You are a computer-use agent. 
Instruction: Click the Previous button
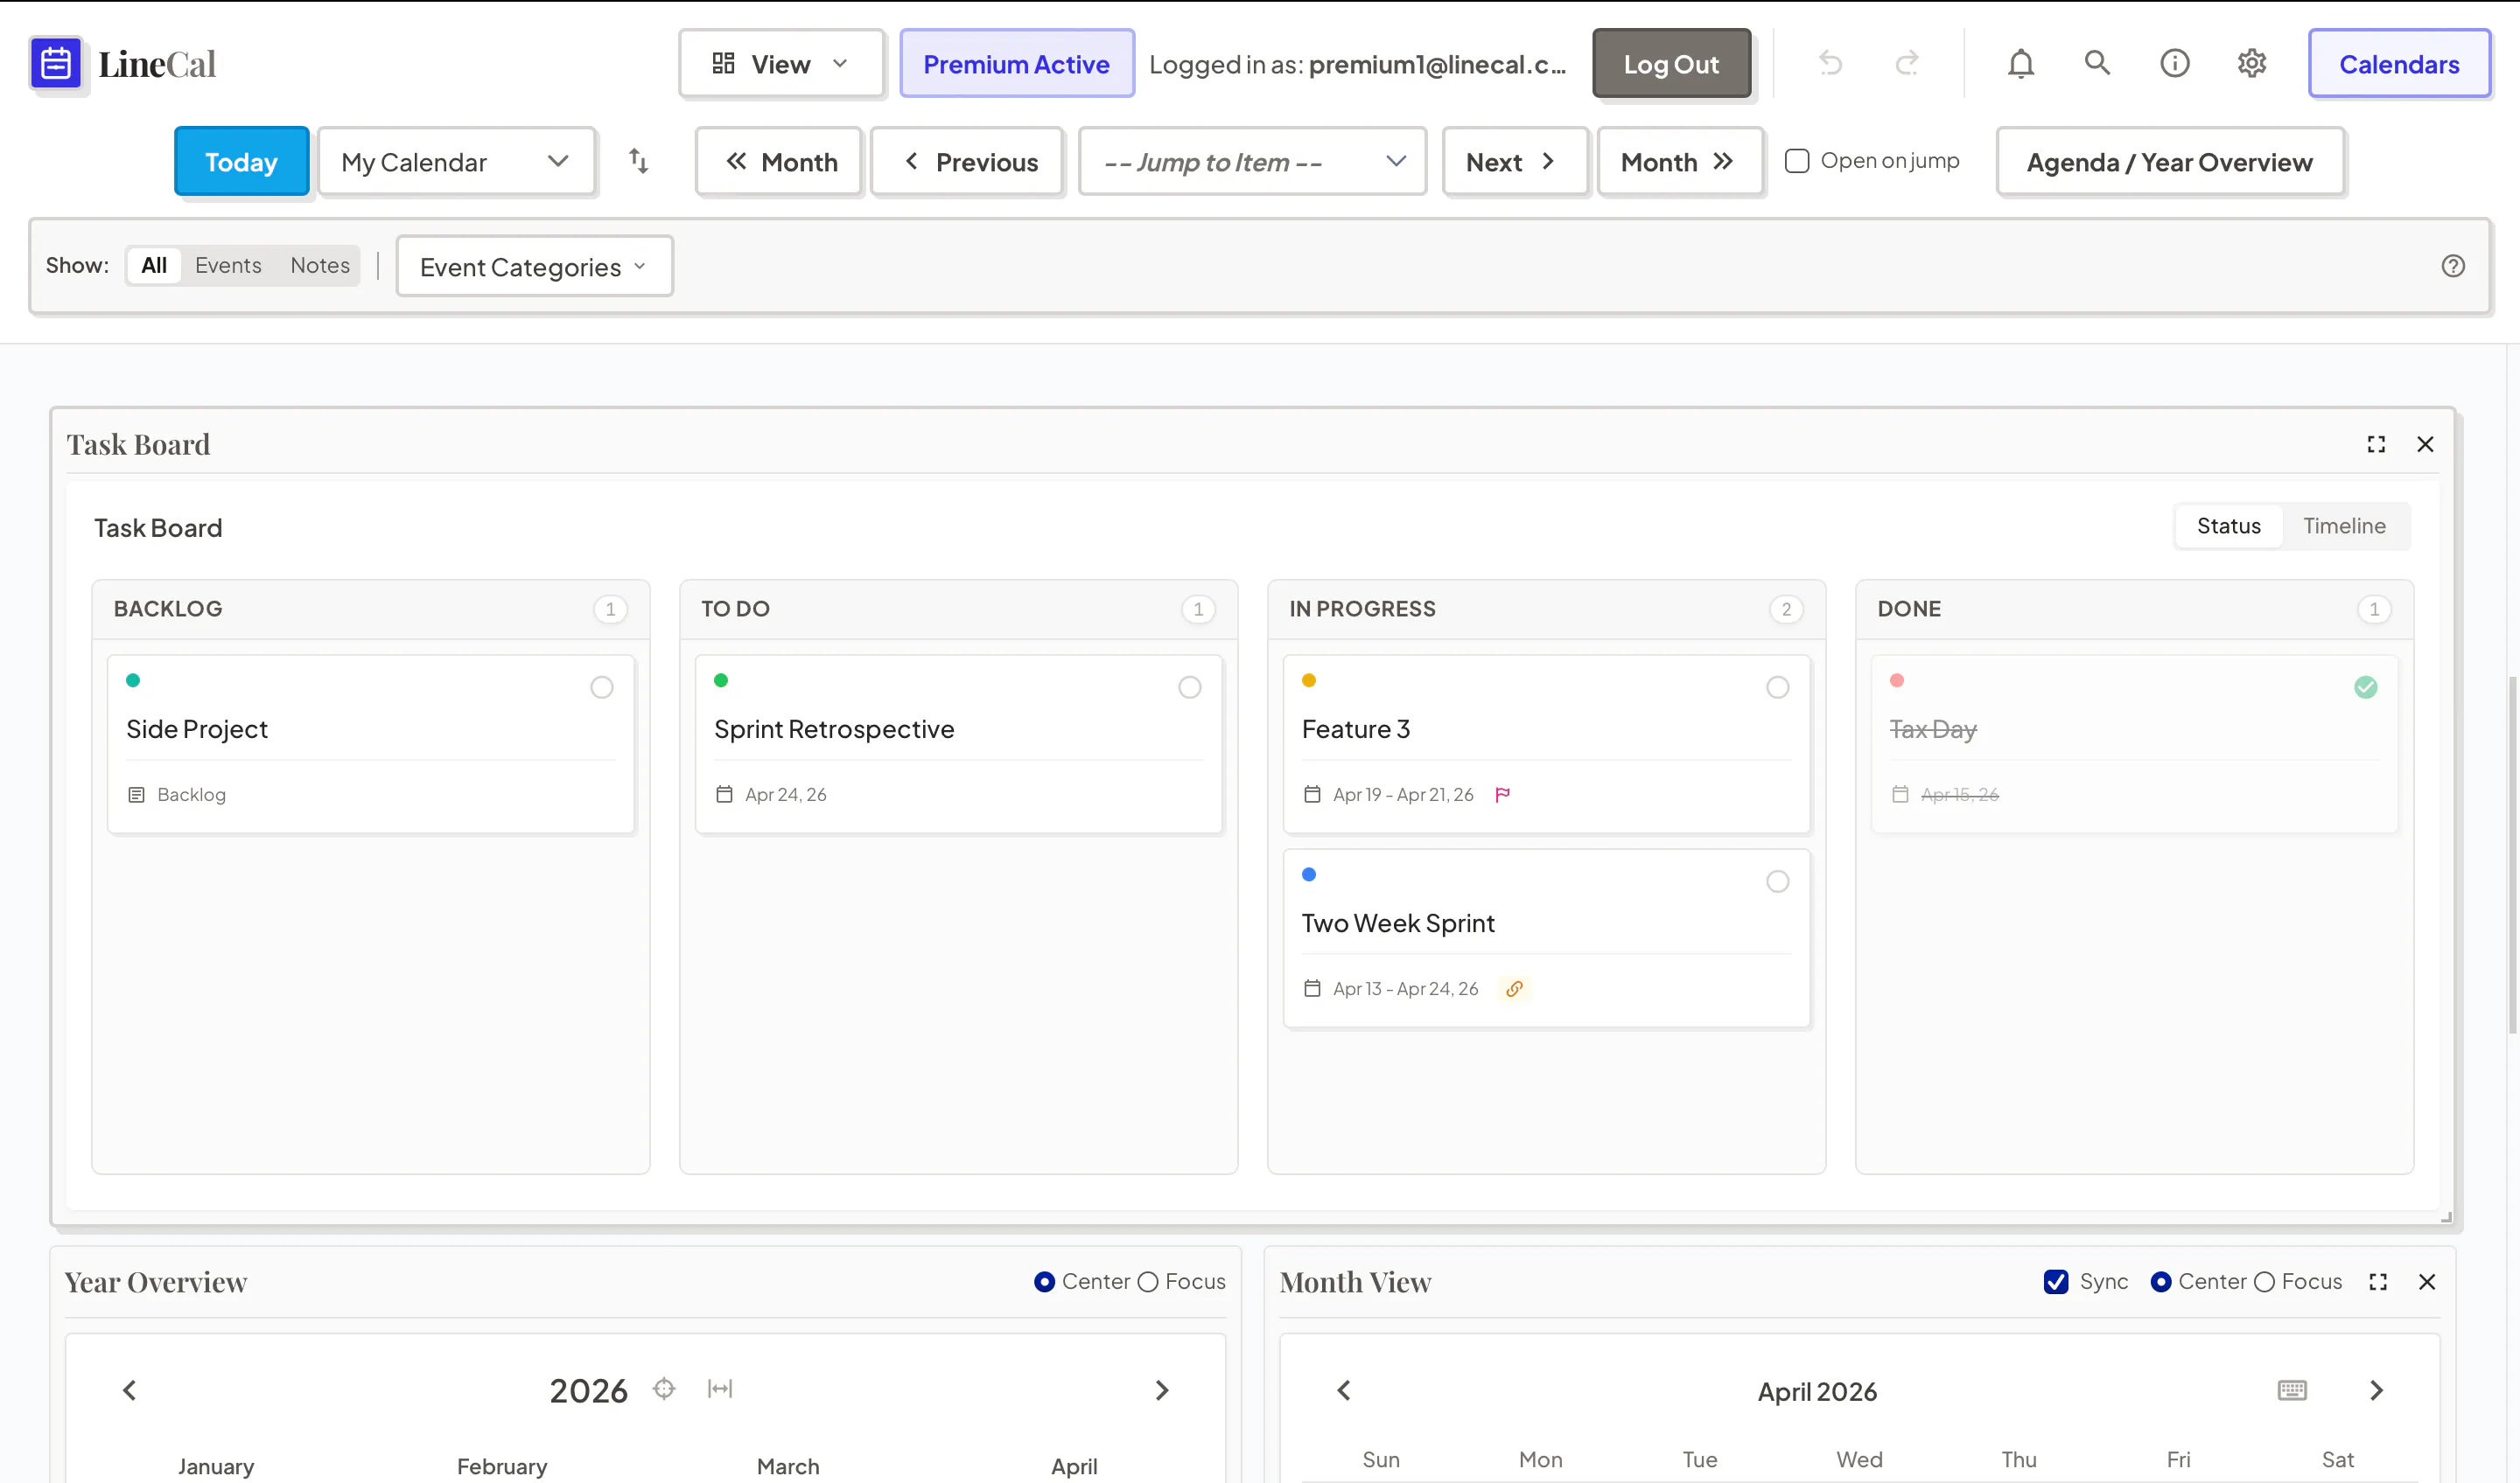click(x=967, y=162)
